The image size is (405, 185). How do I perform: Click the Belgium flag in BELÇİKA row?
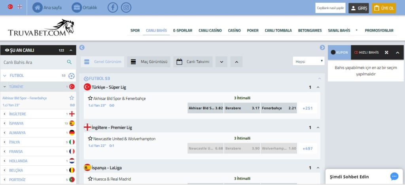tap(72, 170)
